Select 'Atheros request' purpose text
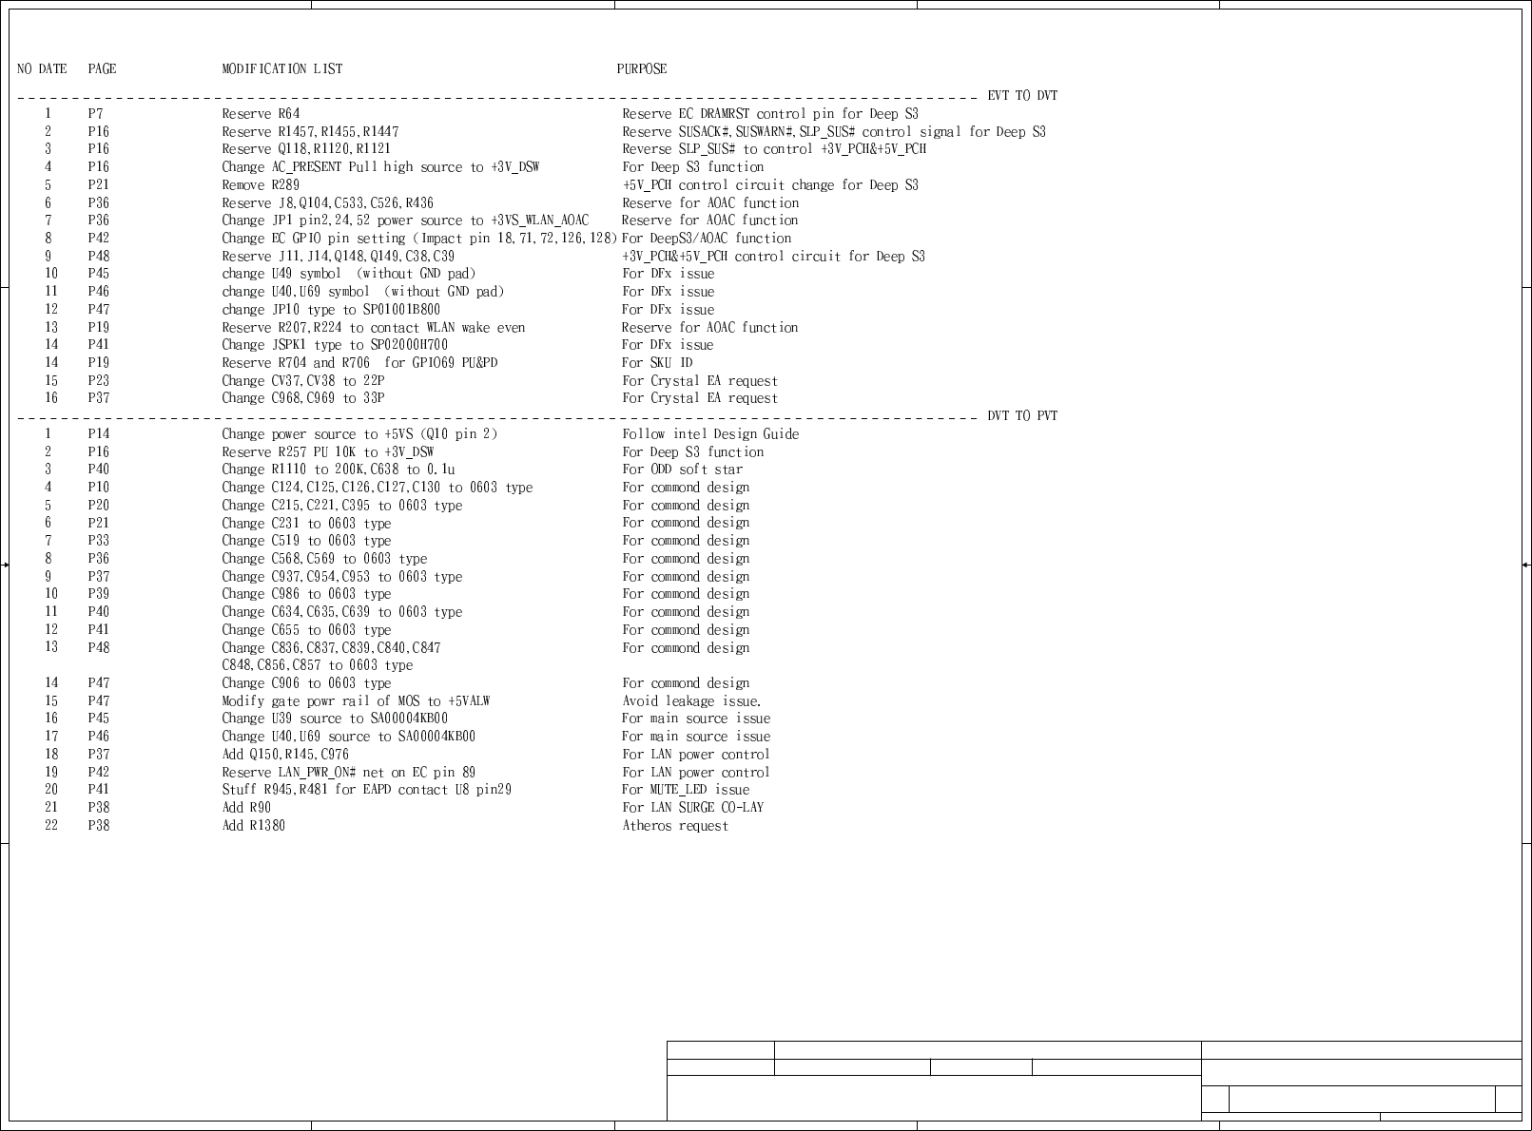1532x1131 pixels. click(x=675, y=825)
